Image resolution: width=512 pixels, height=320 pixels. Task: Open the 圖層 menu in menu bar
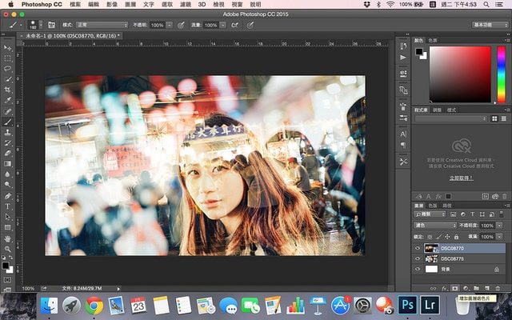pos(130,5)
